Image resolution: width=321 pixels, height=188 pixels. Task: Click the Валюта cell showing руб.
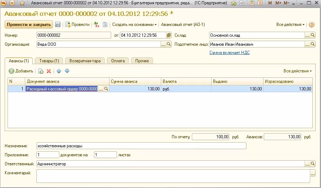[186, 89]
